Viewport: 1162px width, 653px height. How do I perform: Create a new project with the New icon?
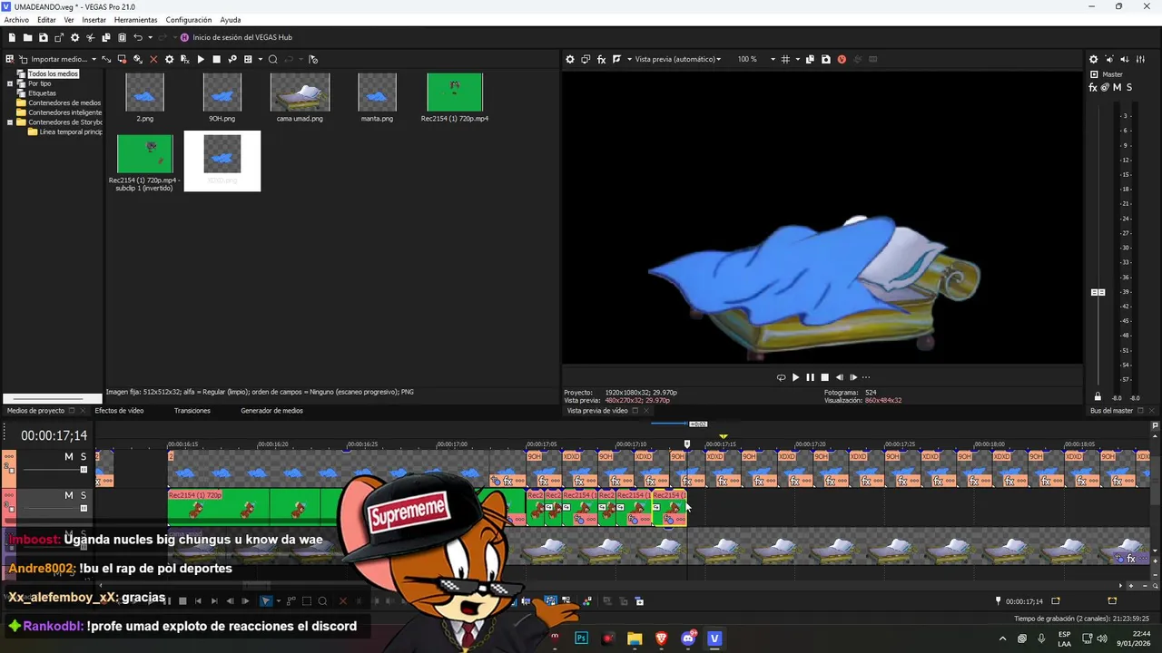tap(12, 37)
